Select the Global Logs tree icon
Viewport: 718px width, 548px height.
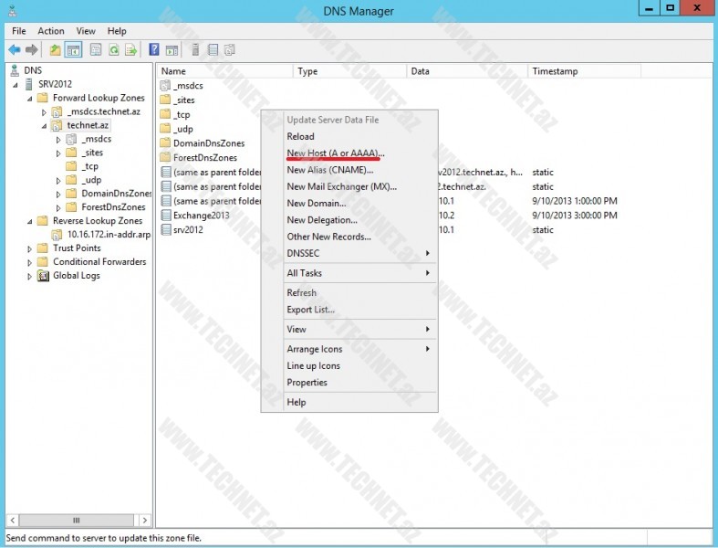pos(43,276)
